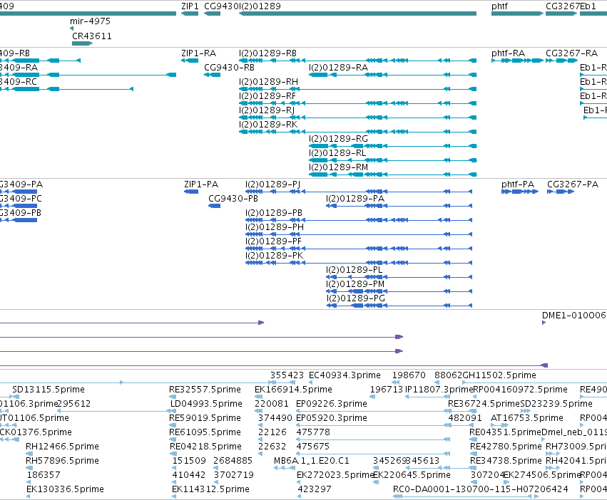Screen dimensions: 607x500
Task: Click protein l(2)01289-PM label
Action: pos(355,285)
